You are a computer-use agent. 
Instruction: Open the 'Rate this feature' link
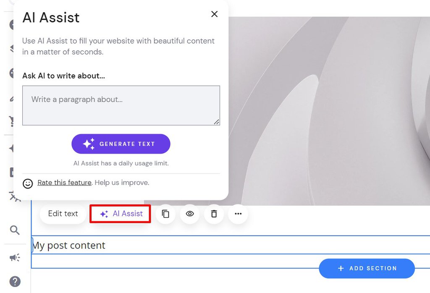tap(64, 183)
